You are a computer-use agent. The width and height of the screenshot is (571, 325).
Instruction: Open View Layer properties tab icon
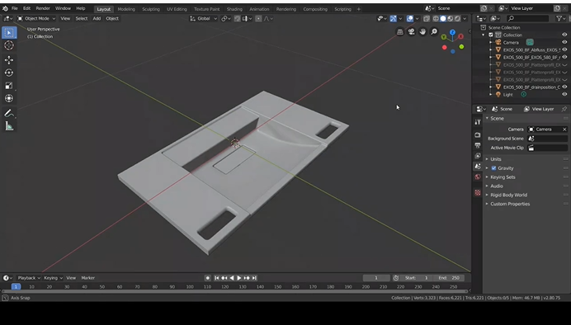pos(478,156)
